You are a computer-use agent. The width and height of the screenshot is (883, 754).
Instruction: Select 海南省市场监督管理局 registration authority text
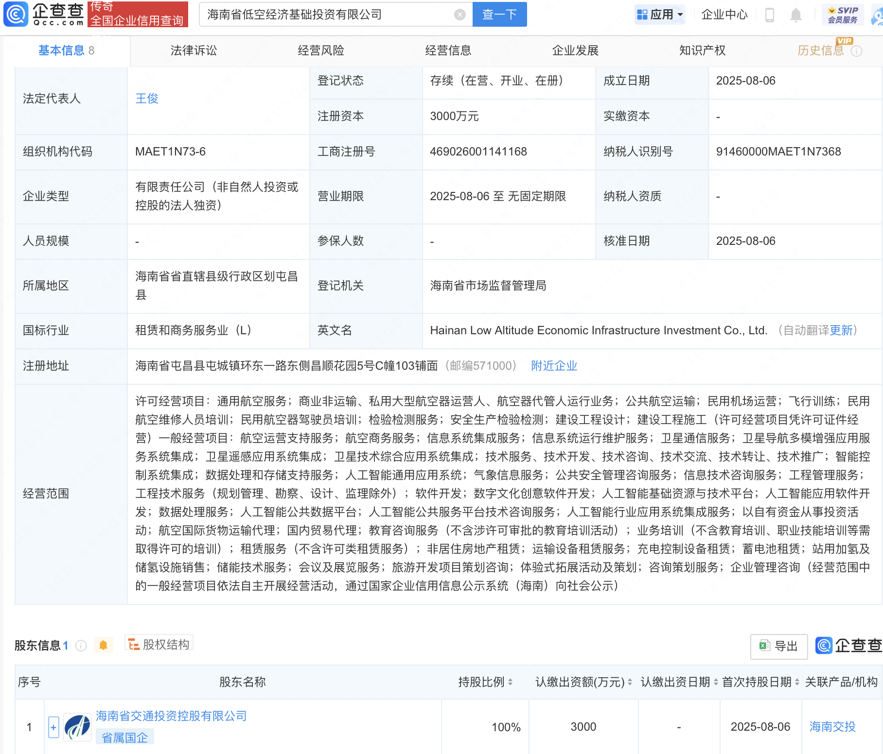point(488,286)
